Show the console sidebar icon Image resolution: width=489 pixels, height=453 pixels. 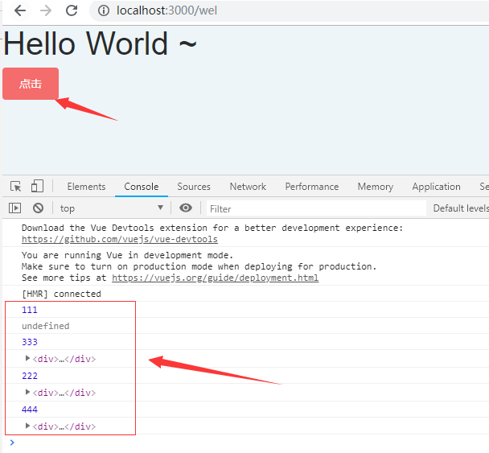14,208
